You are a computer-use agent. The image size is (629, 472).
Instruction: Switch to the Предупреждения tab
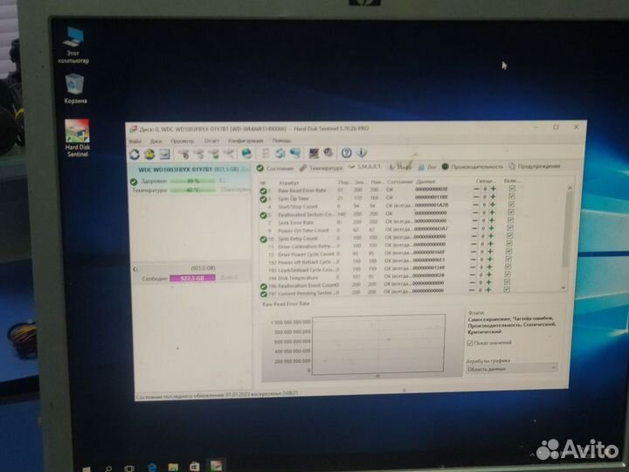(x=535, y=166)
